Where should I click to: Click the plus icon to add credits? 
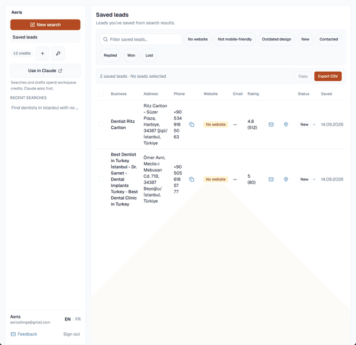click(42, 53)
